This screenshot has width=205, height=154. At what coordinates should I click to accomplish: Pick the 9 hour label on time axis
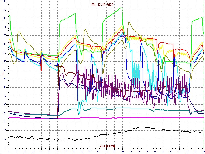[x=82, y=152]
